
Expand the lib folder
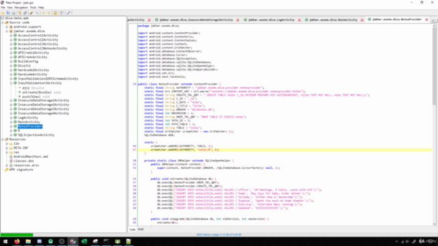[x=7, y=143]
